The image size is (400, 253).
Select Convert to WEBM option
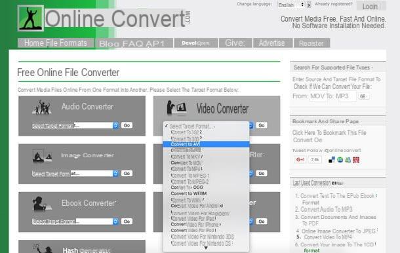(x=206, y=193)
